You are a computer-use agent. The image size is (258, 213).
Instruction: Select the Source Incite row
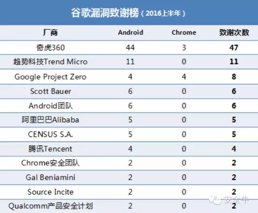129,192
